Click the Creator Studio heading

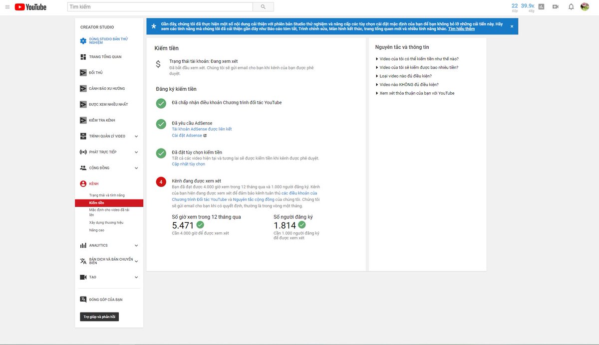(97, 27)
